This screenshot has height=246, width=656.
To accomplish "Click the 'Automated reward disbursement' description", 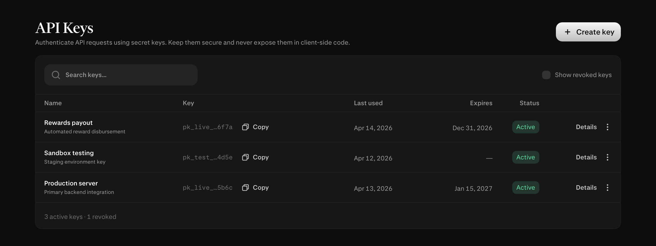I will pyautogui.click(x=85, y=132).
